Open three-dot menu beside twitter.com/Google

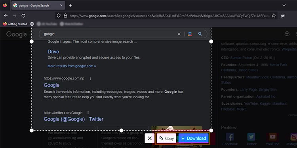point(88,112)
